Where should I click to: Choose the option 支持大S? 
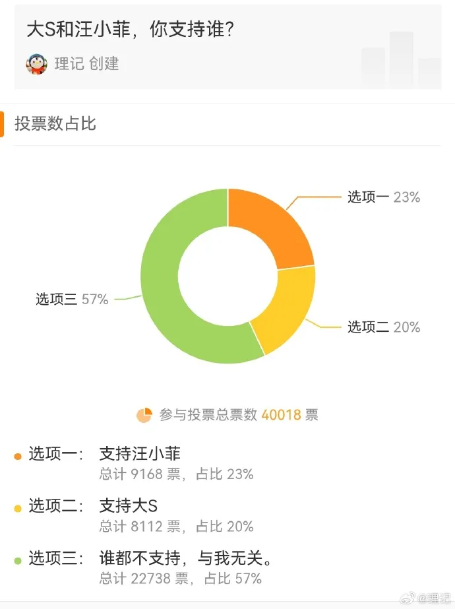[129, 505]
